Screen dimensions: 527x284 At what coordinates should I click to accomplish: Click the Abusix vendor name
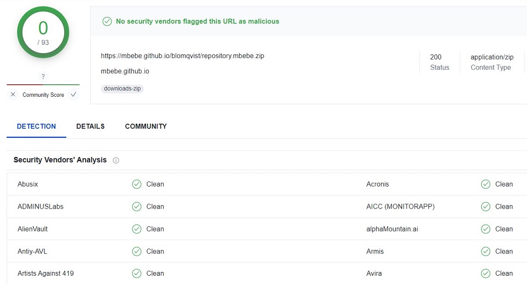point(28,184)
